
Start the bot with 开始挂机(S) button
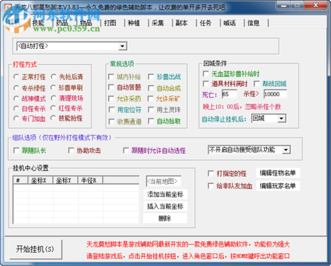35,249
